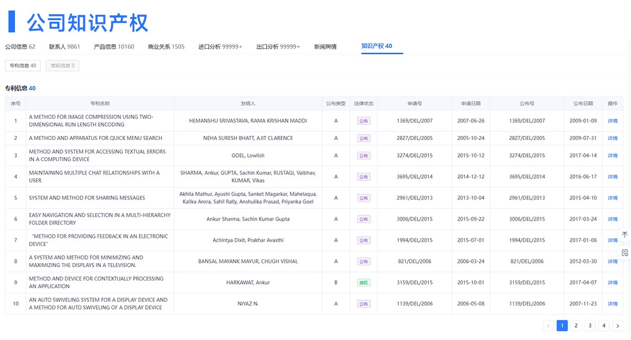This screenshot has height=340, width=631.
Task: Click the 商标信息 0 filter button
Action: pyautogui.click(x=63, y=66)
